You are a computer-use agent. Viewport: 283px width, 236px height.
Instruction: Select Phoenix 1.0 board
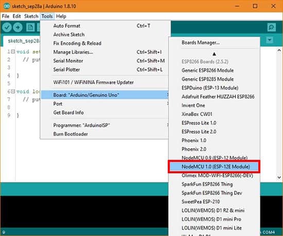click(x=214, y=140)
